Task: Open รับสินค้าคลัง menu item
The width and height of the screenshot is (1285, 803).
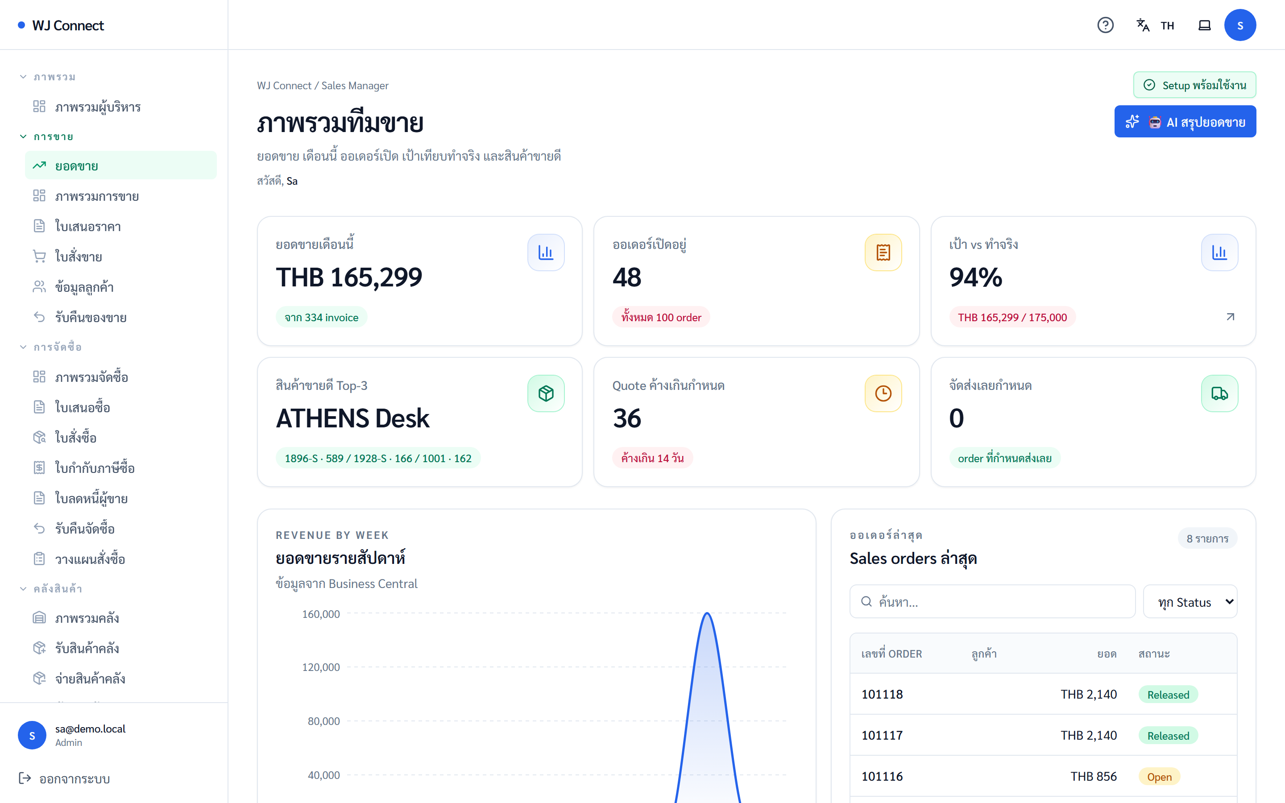Action: click(120, 648)
